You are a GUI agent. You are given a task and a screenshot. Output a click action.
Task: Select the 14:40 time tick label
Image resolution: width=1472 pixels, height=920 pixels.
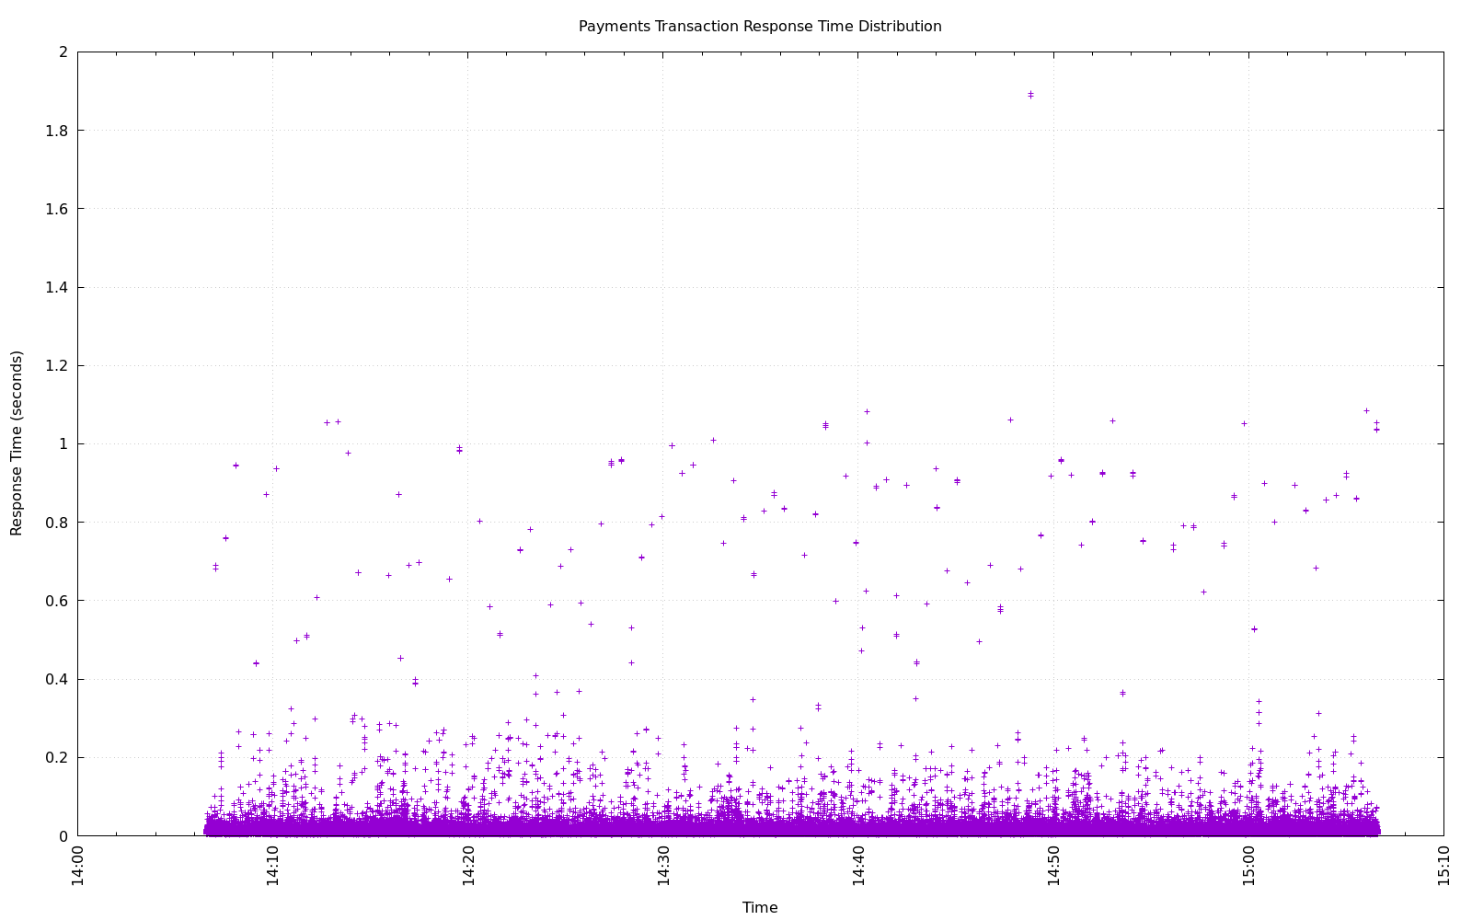coord(858,867)
